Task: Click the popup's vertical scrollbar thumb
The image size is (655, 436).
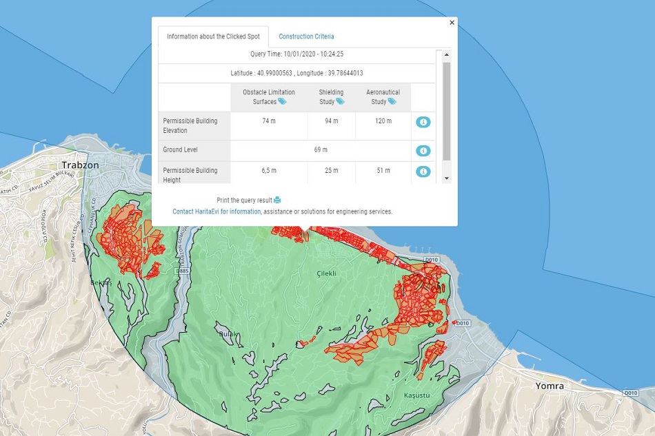Action: point(447,110)
